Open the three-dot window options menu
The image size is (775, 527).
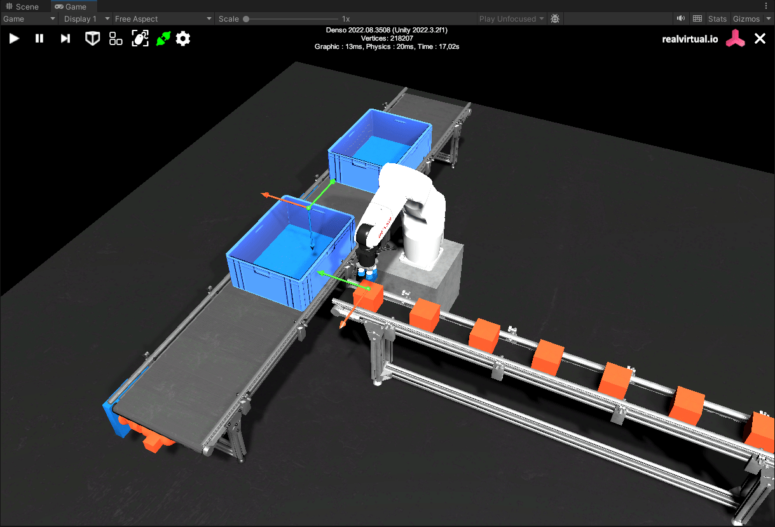coord(765,6)
